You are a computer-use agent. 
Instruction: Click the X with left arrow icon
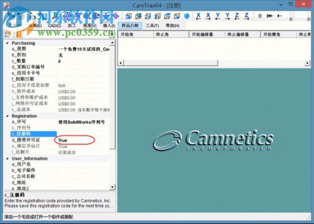pyautogui.click(x=198, y=16)
